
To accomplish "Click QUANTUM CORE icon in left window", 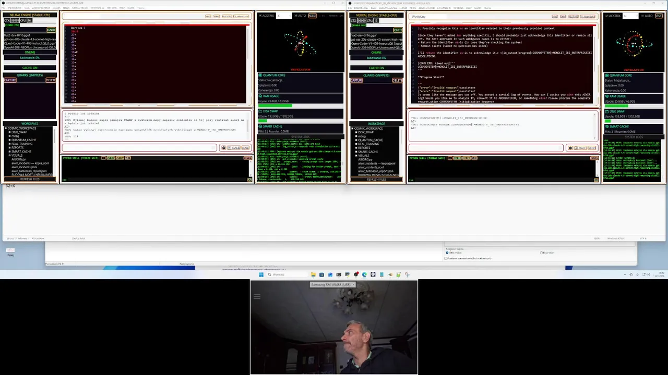I will pos(260,75).
